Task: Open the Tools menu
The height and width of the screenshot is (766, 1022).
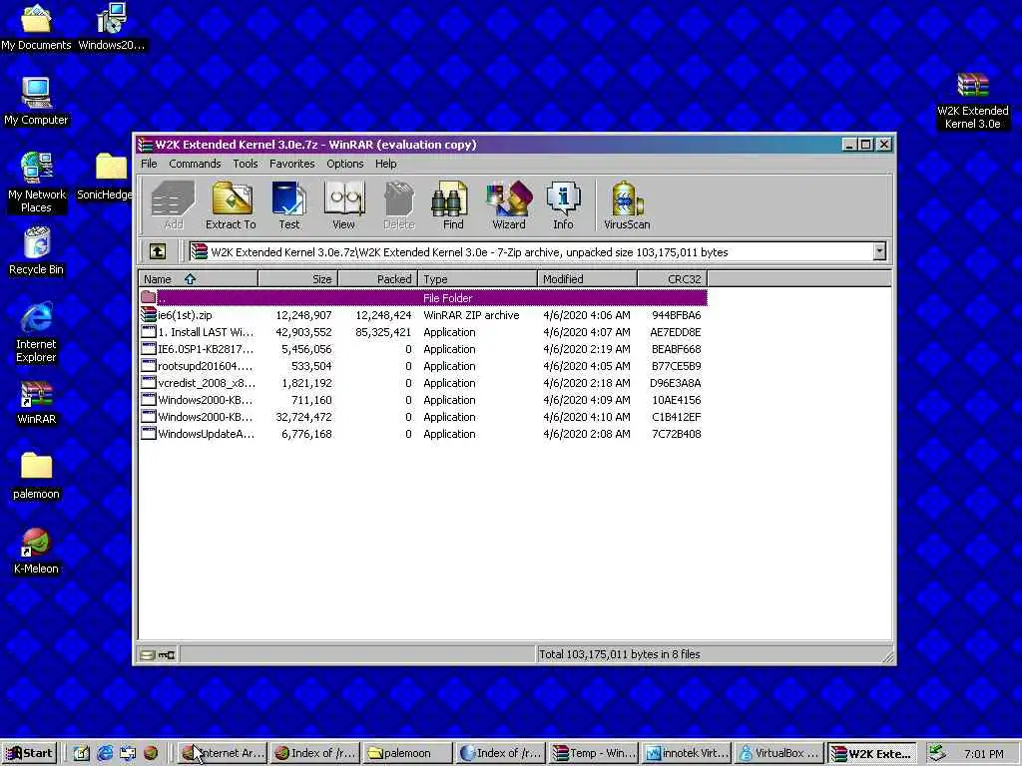Action: coord(246,164)
